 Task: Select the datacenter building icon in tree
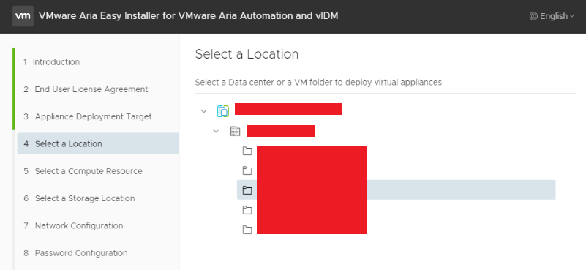[x=235, y=131]
